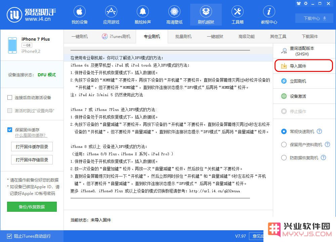Open 应用游戏 app store icon

point(111,11)
